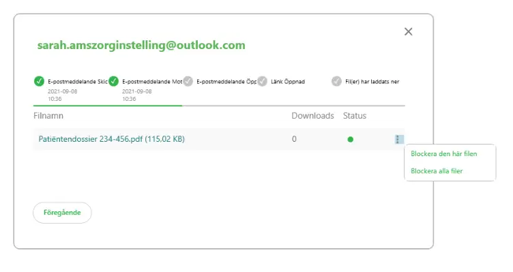Click the gray check for Fil(er) har laddats ner
This screenshot has width=513, height=272.
tap(336, 81)
